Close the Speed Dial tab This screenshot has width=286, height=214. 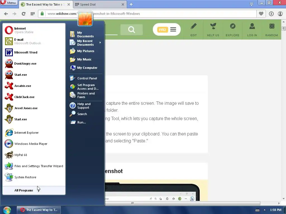(123, 4)
